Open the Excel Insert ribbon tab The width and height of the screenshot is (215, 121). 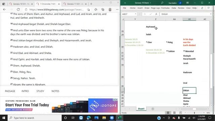[140, 8]
